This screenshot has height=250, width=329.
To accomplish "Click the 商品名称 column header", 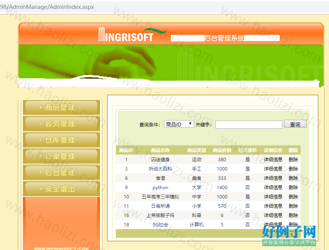I will tap(160, 150).
